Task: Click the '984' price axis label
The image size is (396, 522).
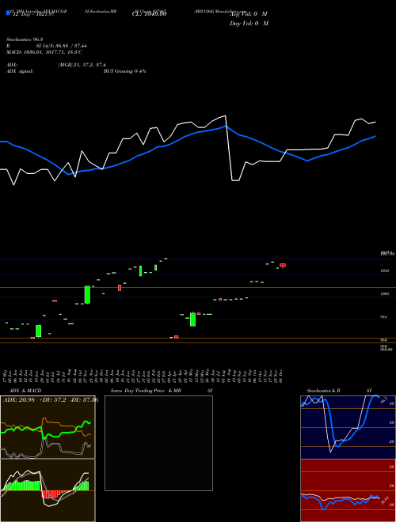Action: [x=383, y=317]
